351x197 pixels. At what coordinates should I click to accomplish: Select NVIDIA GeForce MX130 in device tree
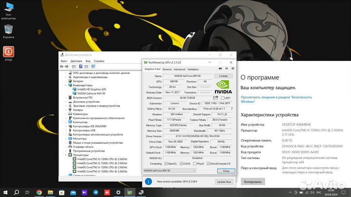[x=91, y=93]
